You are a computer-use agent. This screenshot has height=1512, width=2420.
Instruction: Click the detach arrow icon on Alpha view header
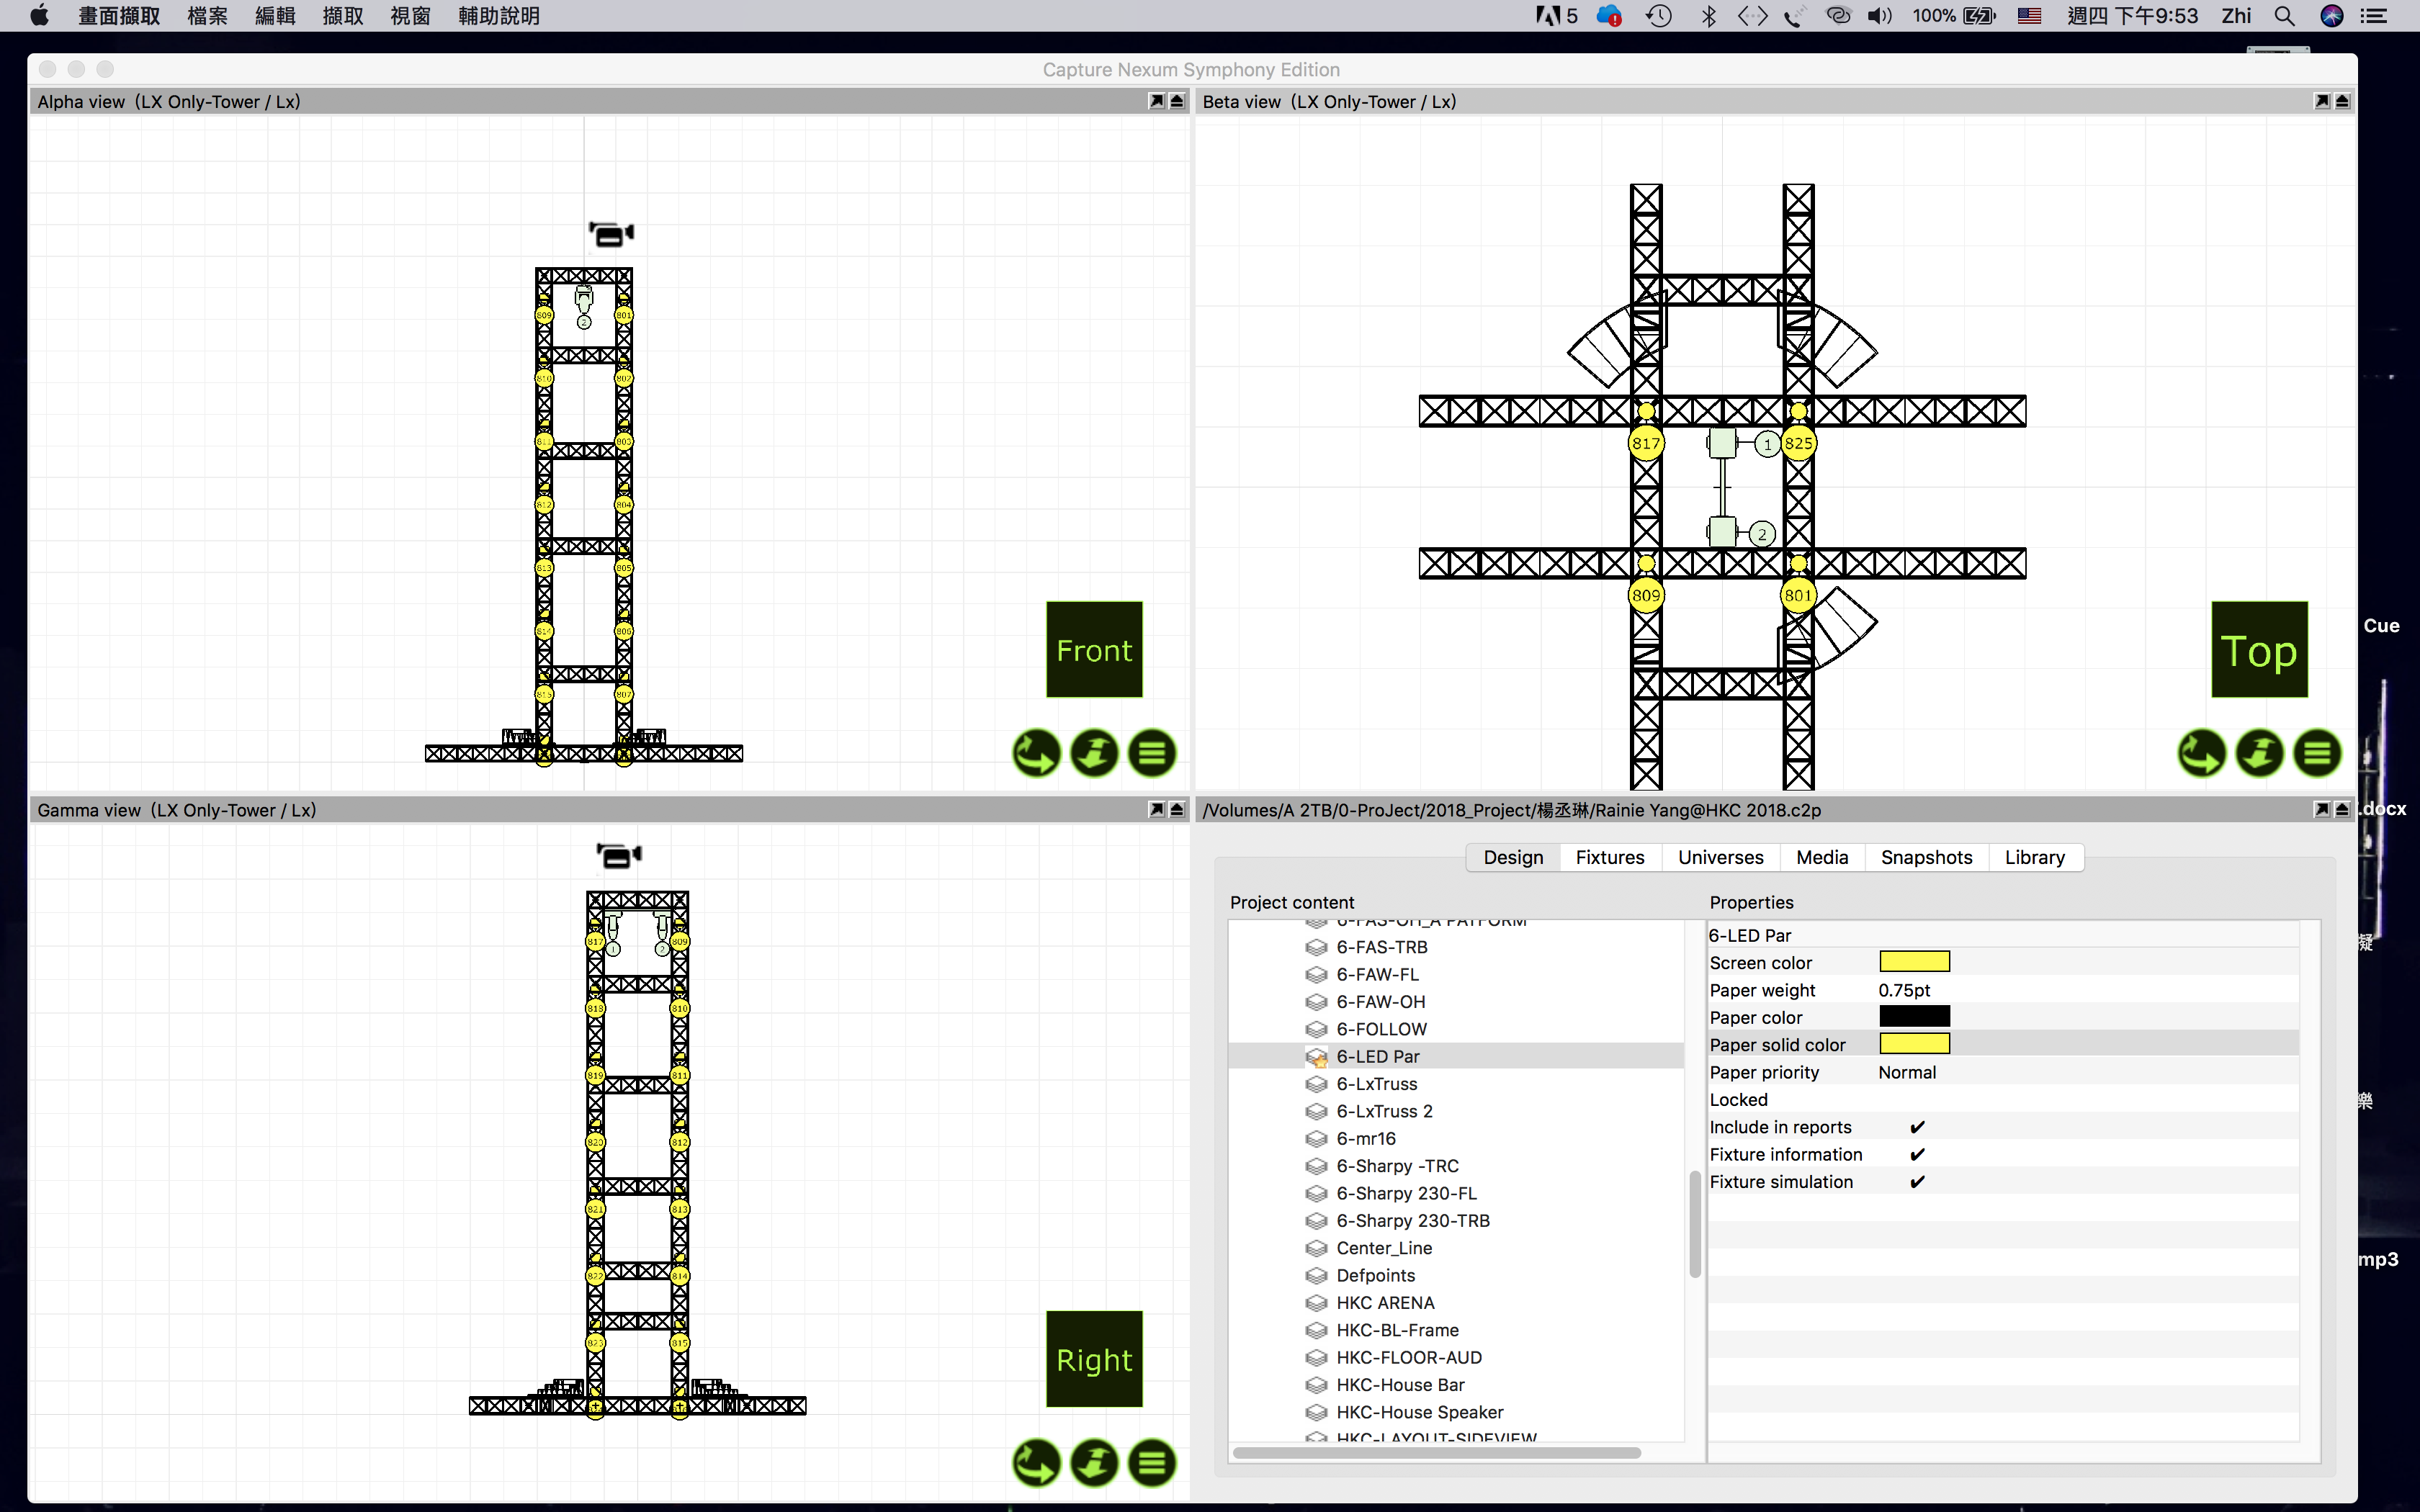1157,101
